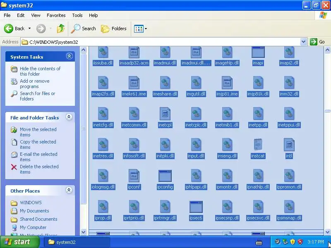331x248 pixels.
Task: Click the imjp81.ime file icon
Action: click(x=227, y=83)
